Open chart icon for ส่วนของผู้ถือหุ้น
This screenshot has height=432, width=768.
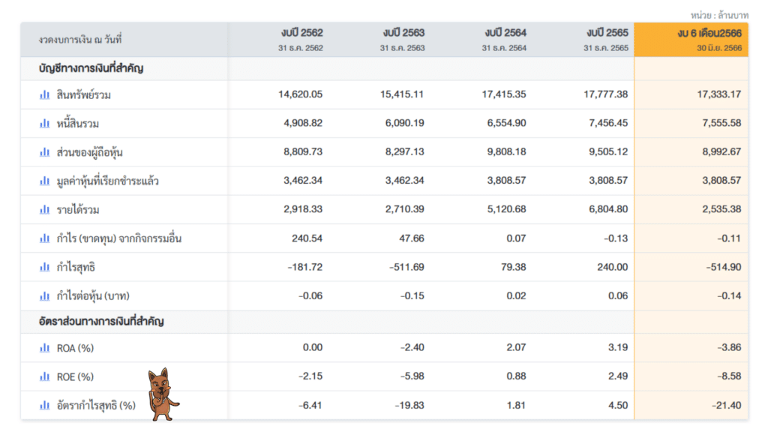45,152
